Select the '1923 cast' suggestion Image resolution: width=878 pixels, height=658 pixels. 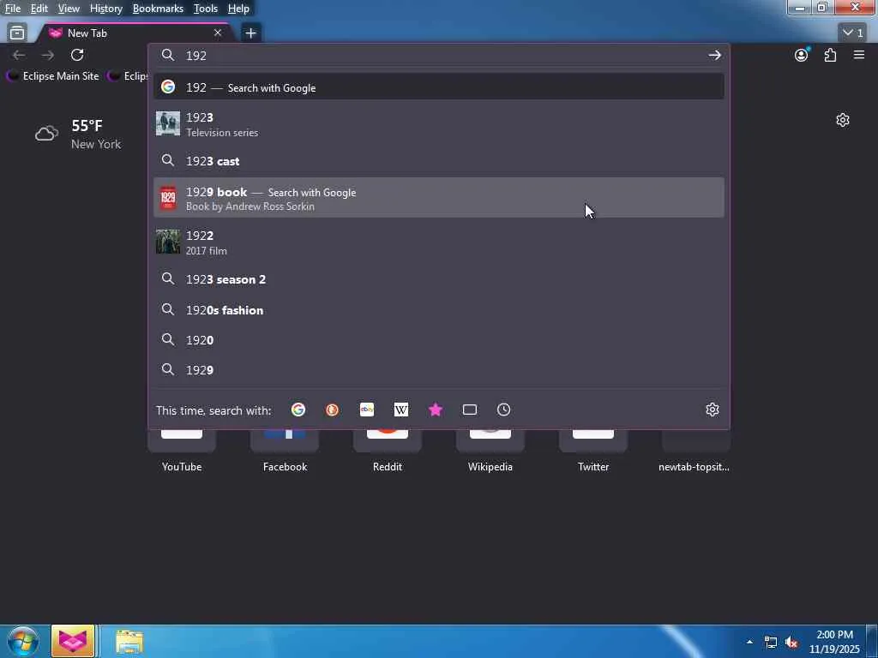coord(439,161)
